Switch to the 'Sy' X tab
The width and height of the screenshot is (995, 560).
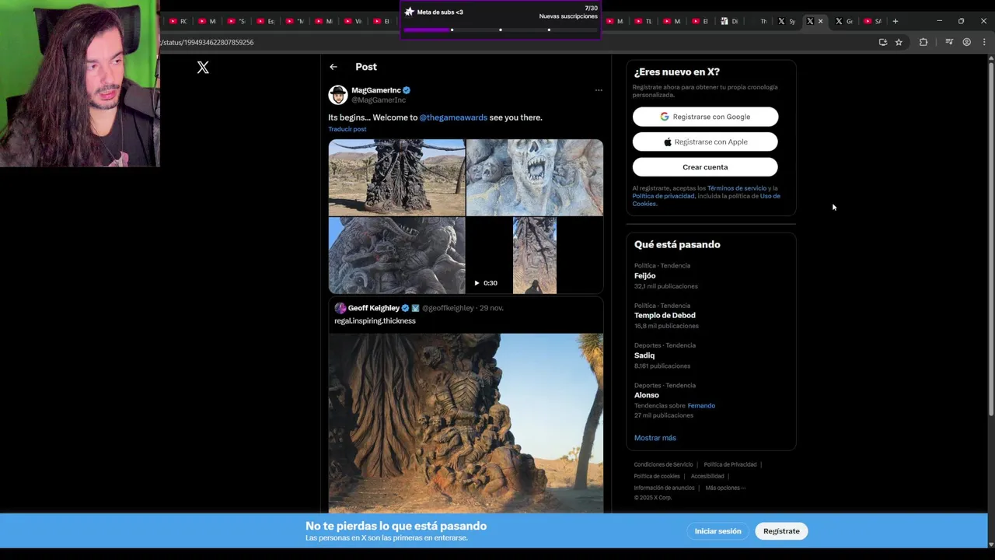pyautogui.click(x=787, y=21)
